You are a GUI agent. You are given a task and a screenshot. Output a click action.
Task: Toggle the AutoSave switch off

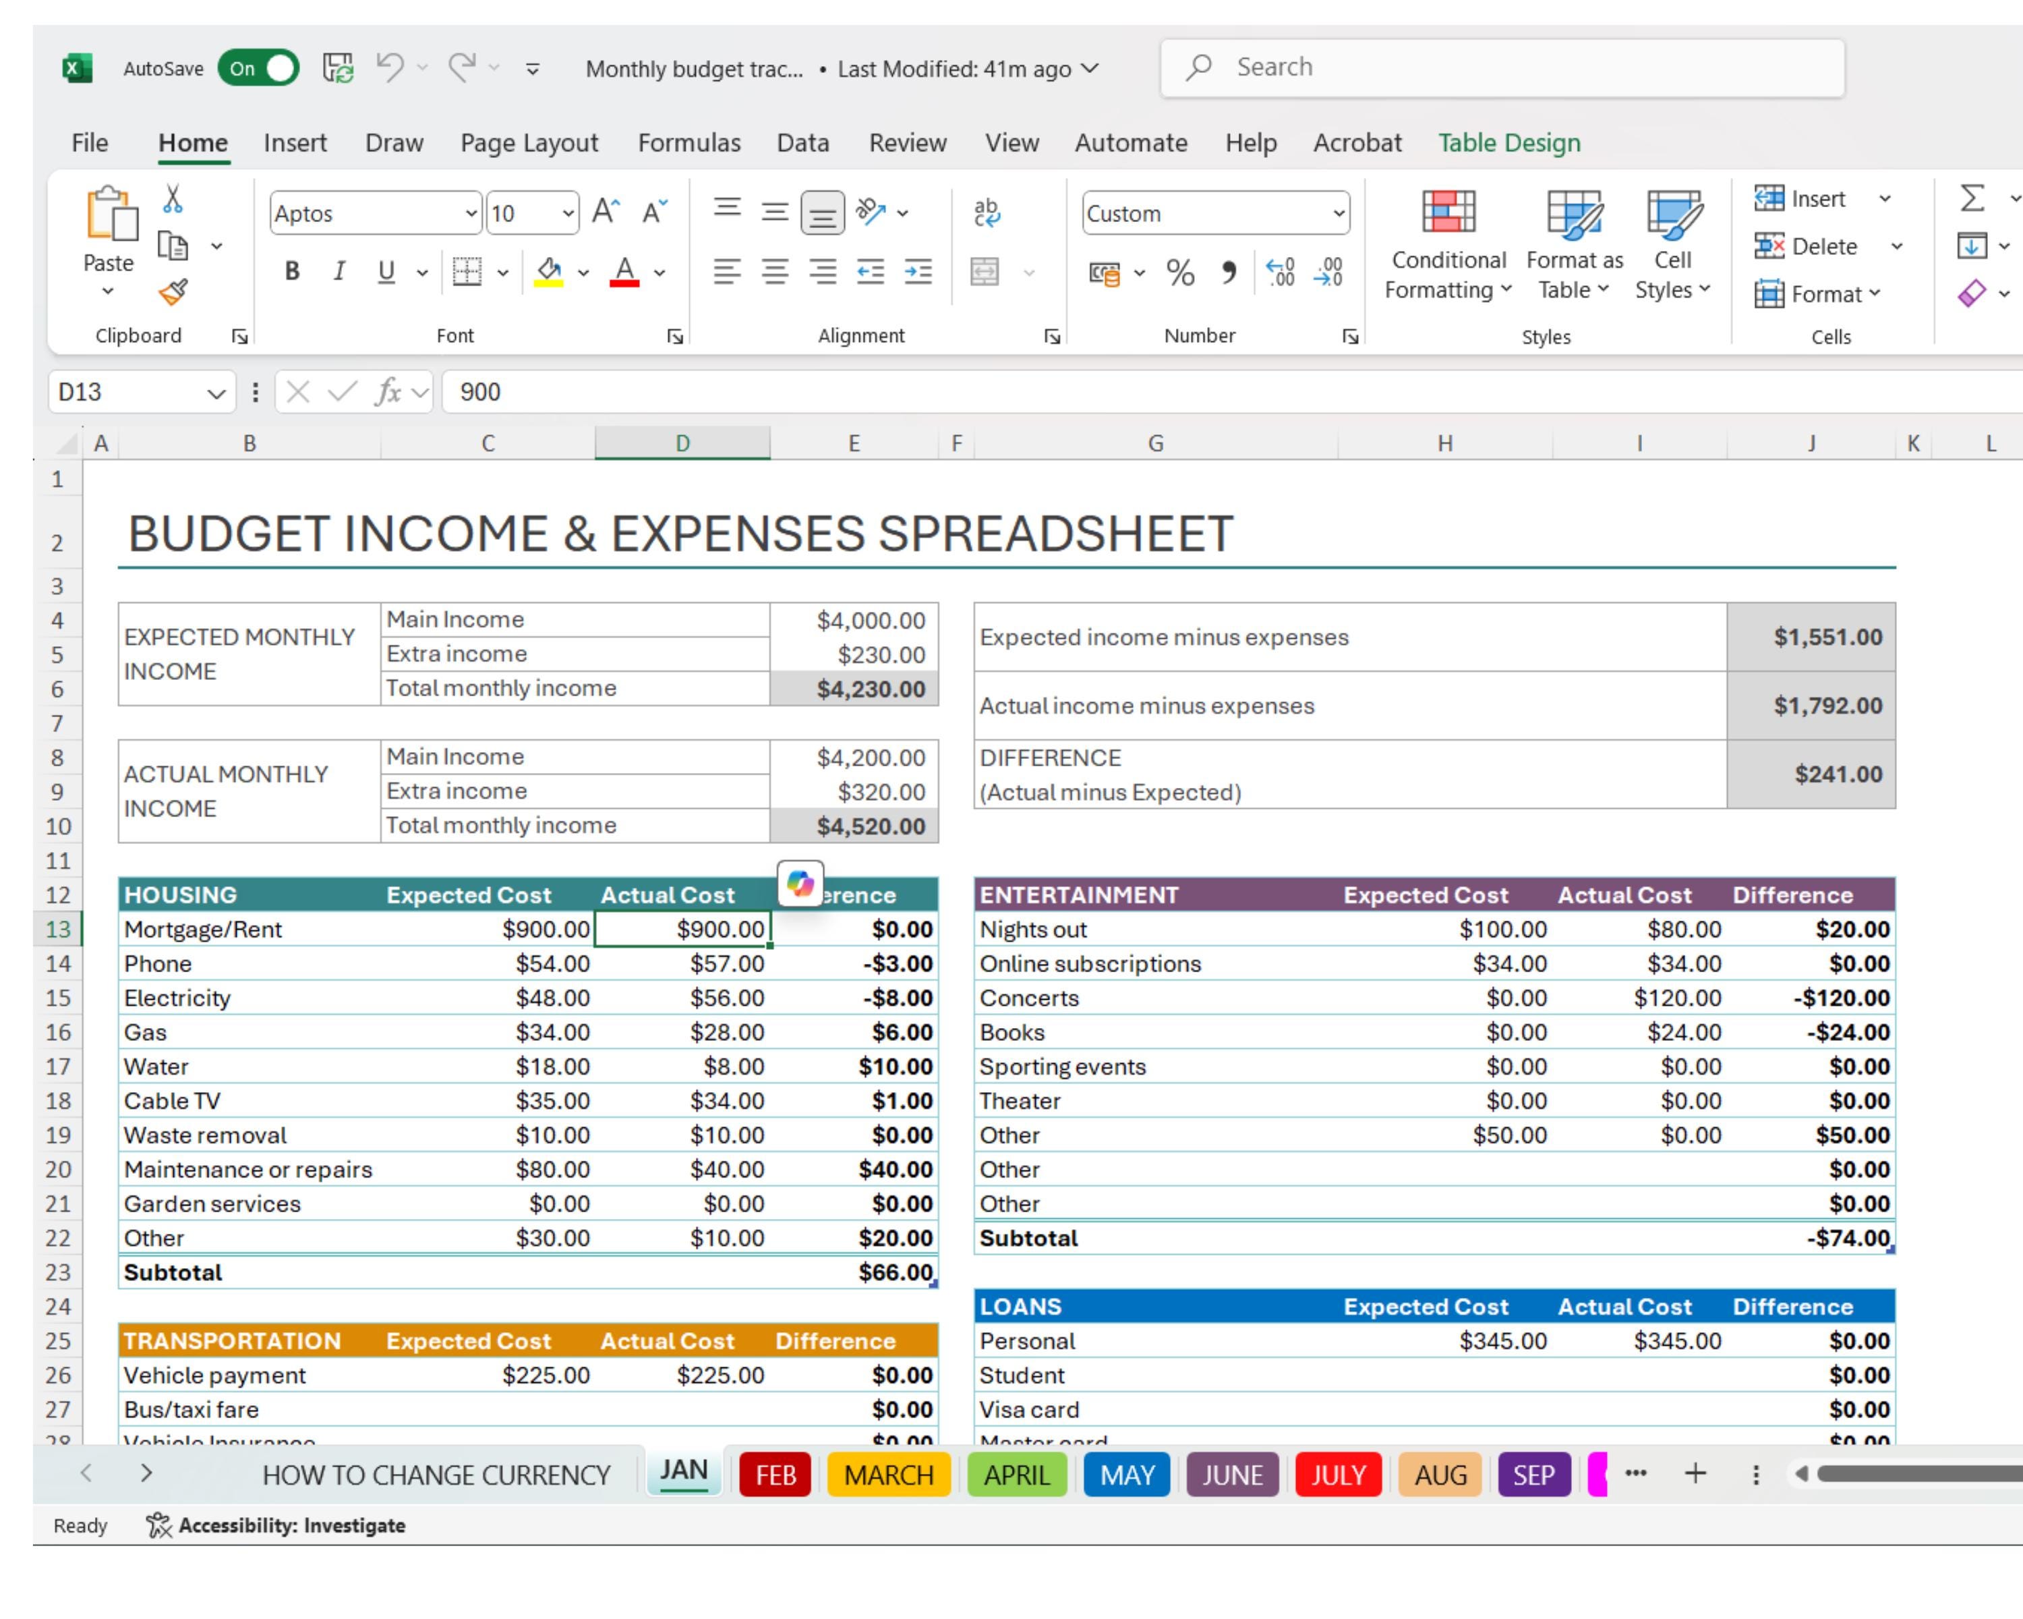click(x=258, y=67)
